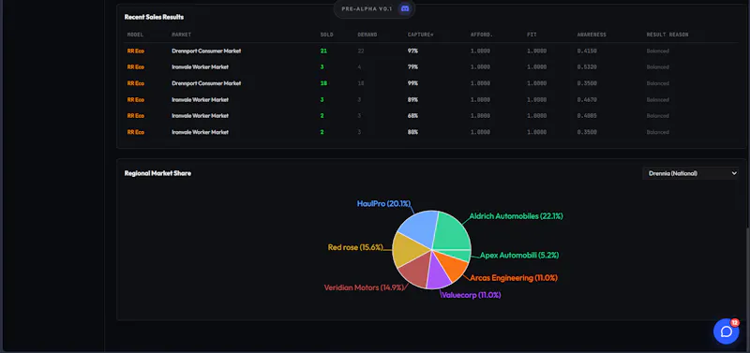
Task: Click the RESULT REASON column header
Action: pos(667,35)
